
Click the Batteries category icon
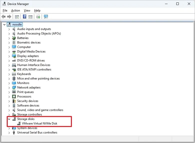pyautogui.click(x=14, y=38)
